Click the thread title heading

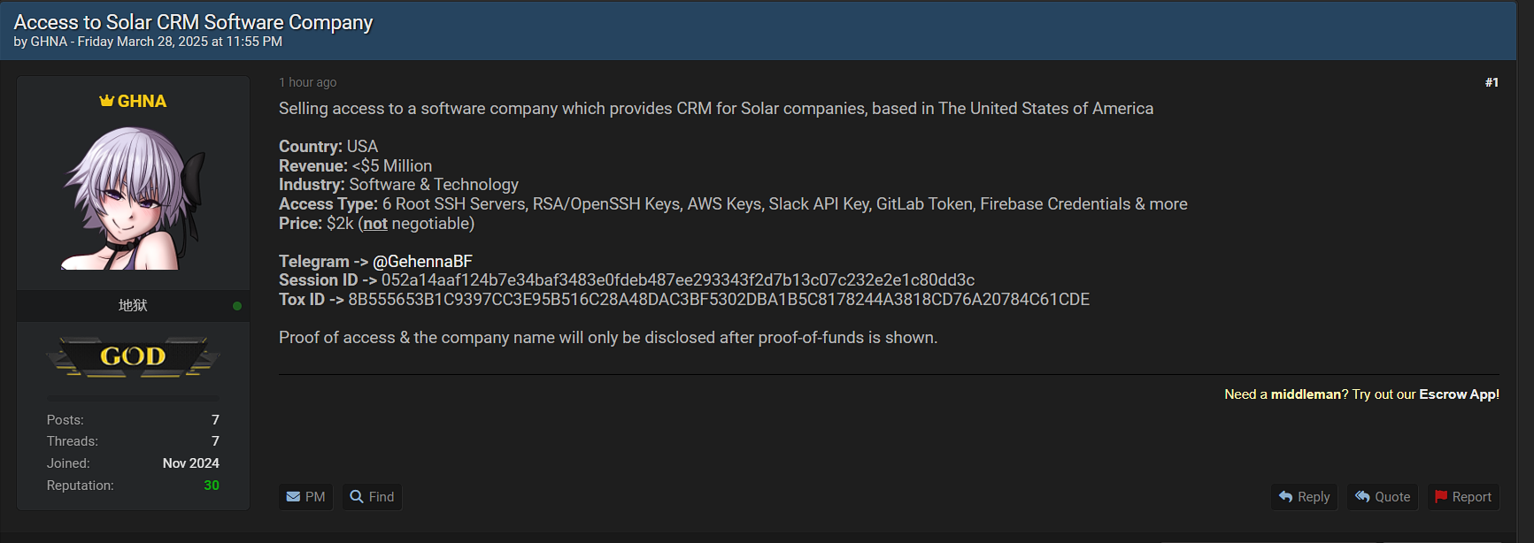[193, 22]
